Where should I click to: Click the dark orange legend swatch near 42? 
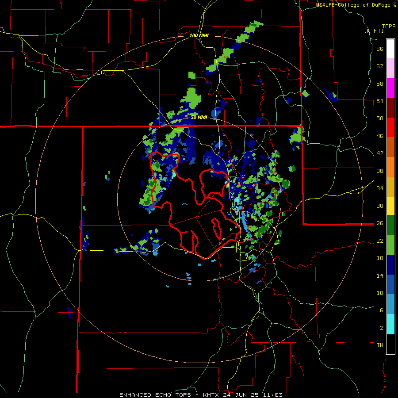(390, 147)
